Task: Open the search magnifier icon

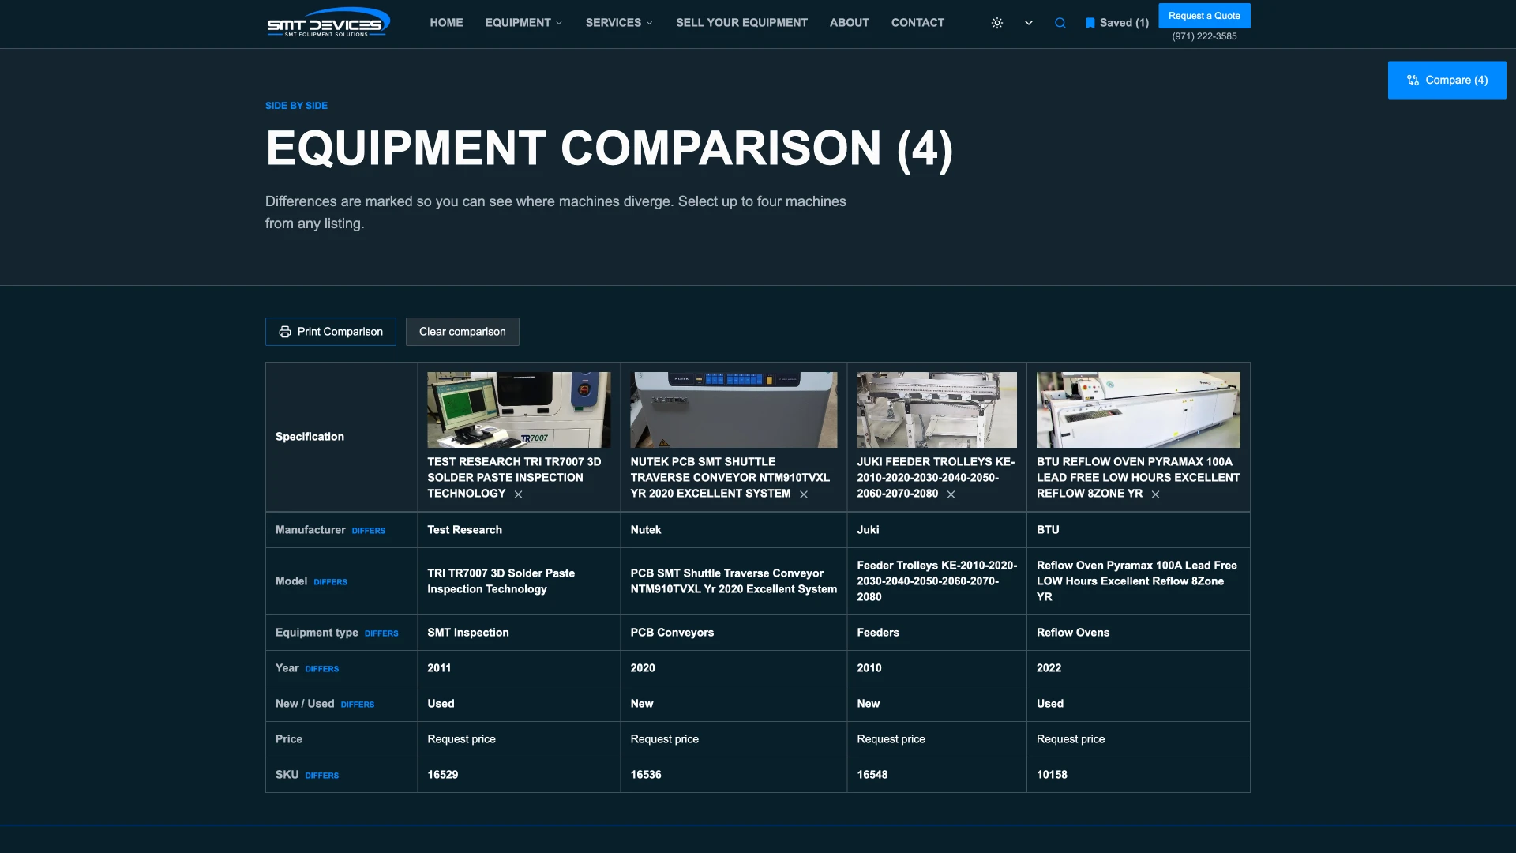Action: tap(1060, 23)
